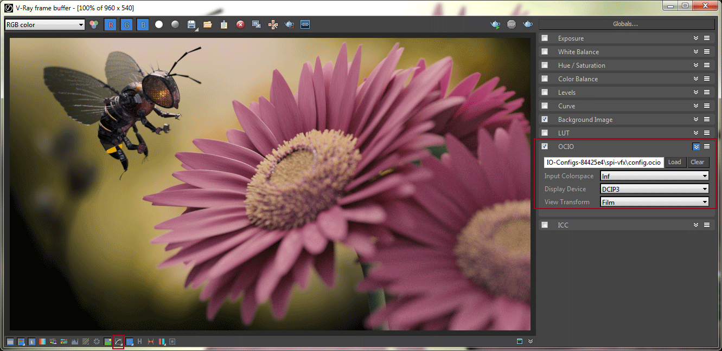Open the LUT options menu
722x351 pixels.
(x=707, y=133)
